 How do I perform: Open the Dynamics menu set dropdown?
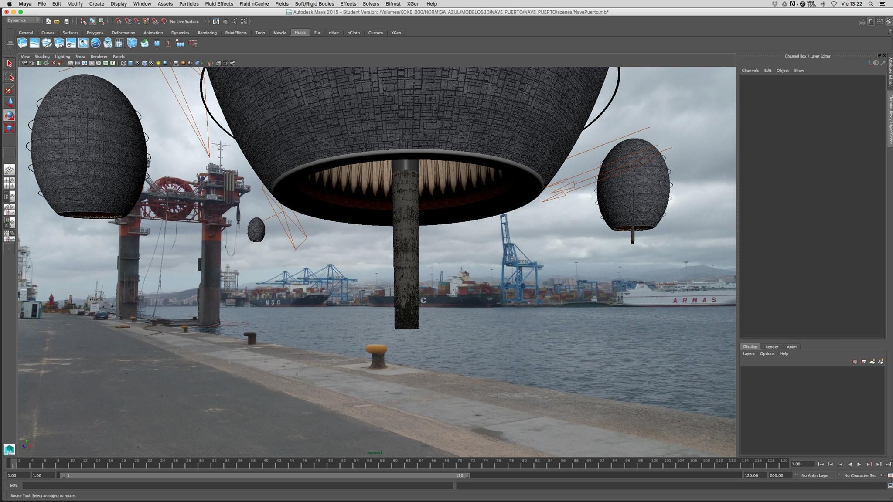point(24,20)
